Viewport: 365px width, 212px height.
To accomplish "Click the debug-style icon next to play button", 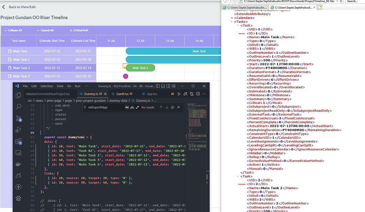I will click(185, 94).
